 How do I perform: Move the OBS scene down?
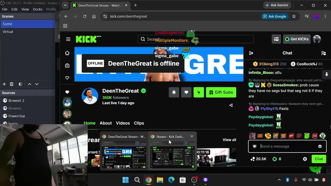coord(37,84)
